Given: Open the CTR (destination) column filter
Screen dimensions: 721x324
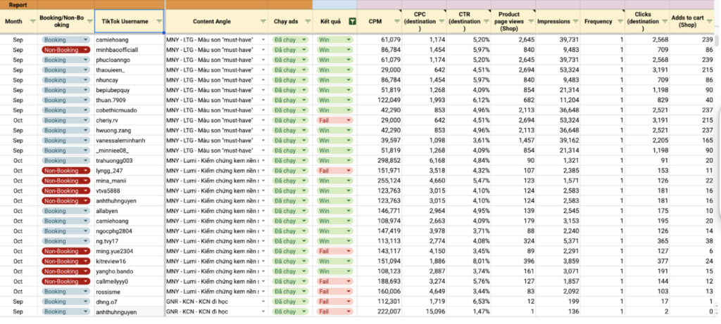Looking at the screenshot, I should pyautogui.click(x=485, y=22).
